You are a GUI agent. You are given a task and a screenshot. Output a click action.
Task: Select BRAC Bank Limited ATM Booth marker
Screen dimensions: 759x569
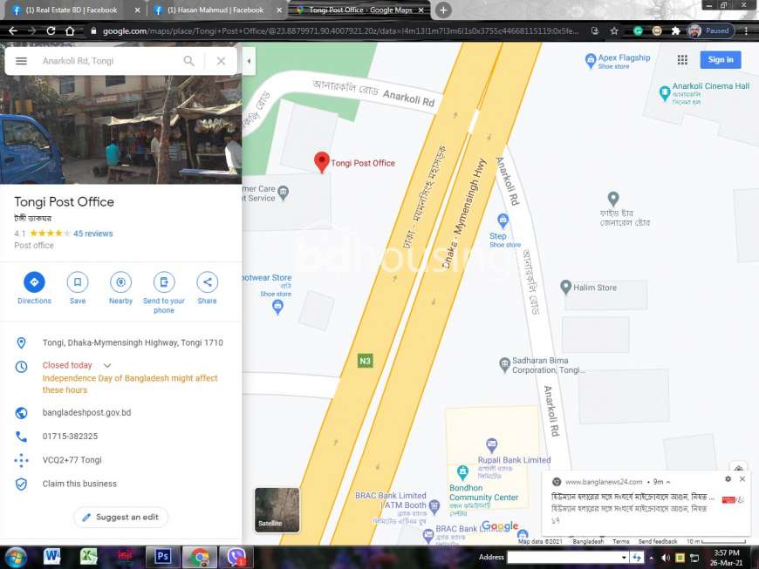pyautogui.click(x=434, y=505)
